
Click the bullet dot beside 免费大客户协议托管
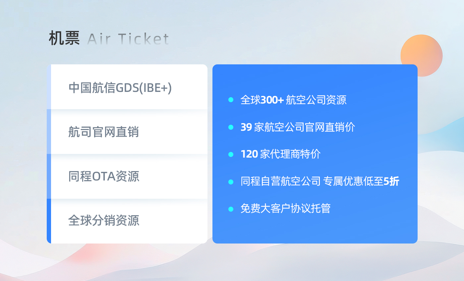pyautogui.click(x=231, y=209)
